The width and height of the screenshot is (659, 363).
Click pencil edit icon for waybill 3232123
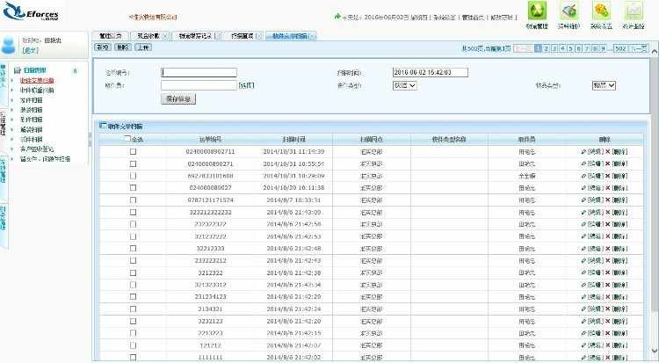click(583, 321)
